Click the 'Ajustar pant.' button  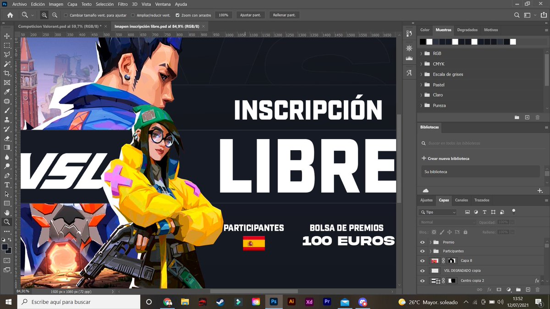click(251, 15)
